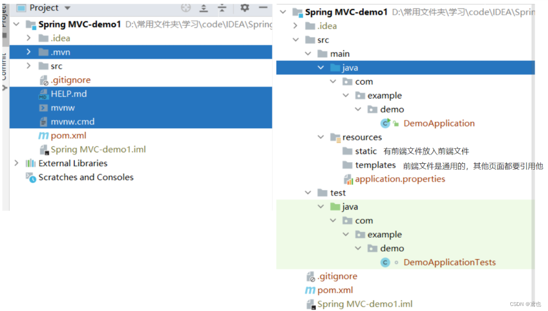
Task: Select DemoApplication class
Action: (x=439, y=123)
